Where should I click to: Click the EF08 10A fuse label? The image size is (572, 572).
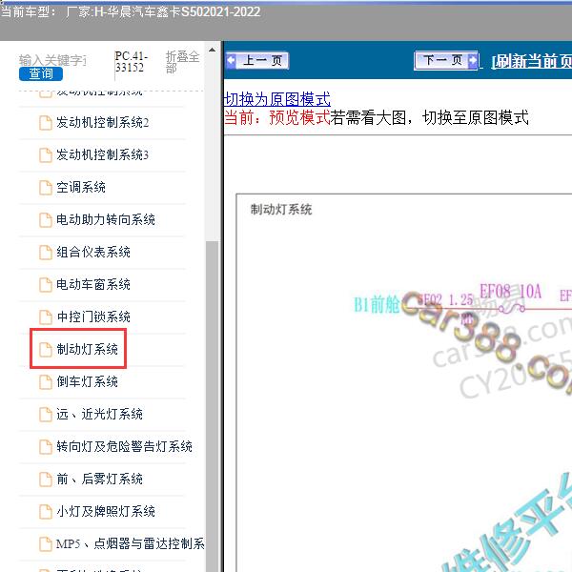coord(510,291)
